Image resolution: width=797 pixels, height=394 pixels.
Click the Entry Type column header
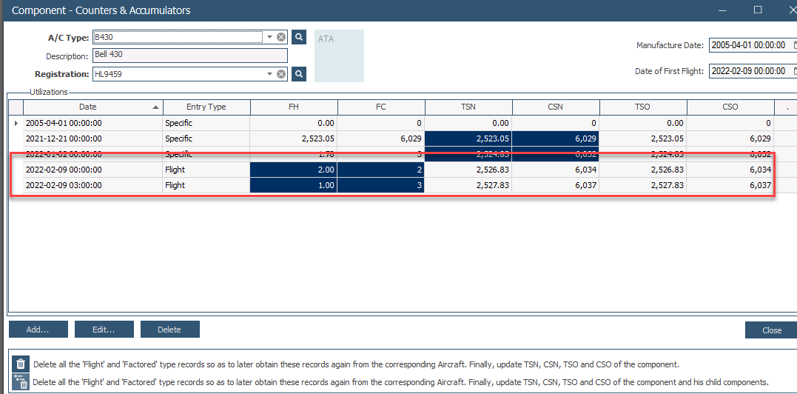(206, 107)
